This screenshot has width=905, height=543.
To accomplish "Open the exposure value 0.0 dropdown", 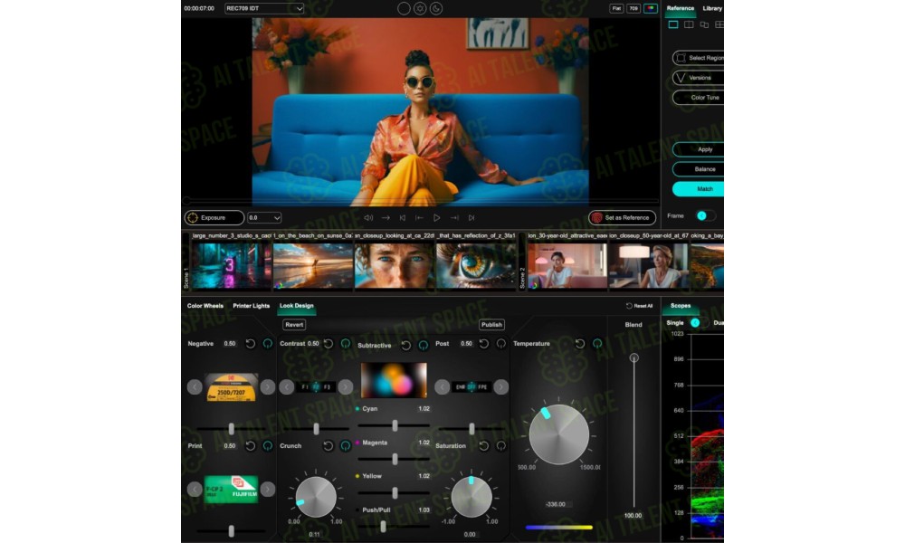I will pyautogui.click(x=264, y=217).
